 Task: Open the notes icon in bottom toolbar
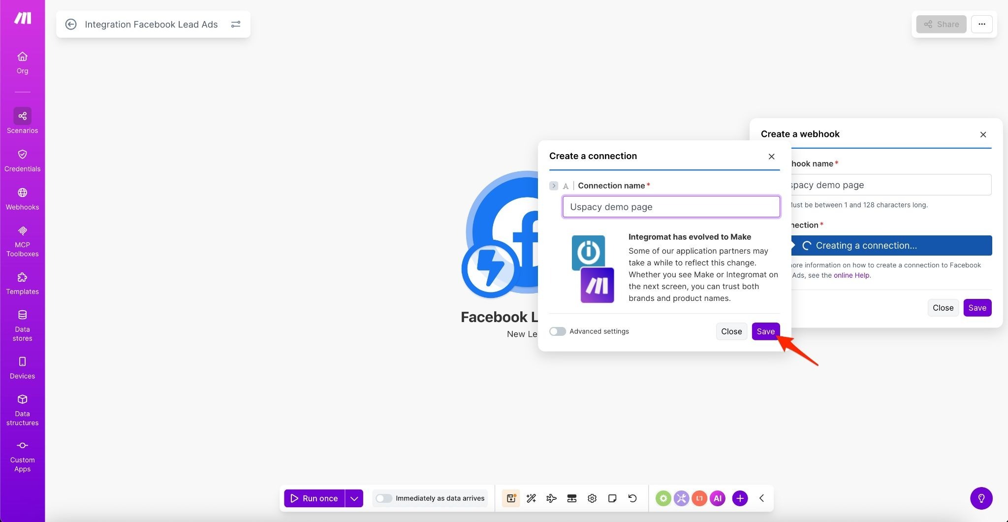pos(612,498)
